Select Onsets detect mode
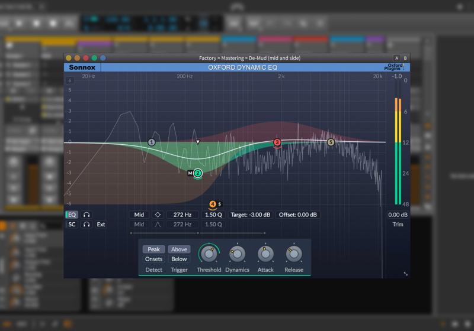Viewport: 474px width, 331px height. (153, 259)
